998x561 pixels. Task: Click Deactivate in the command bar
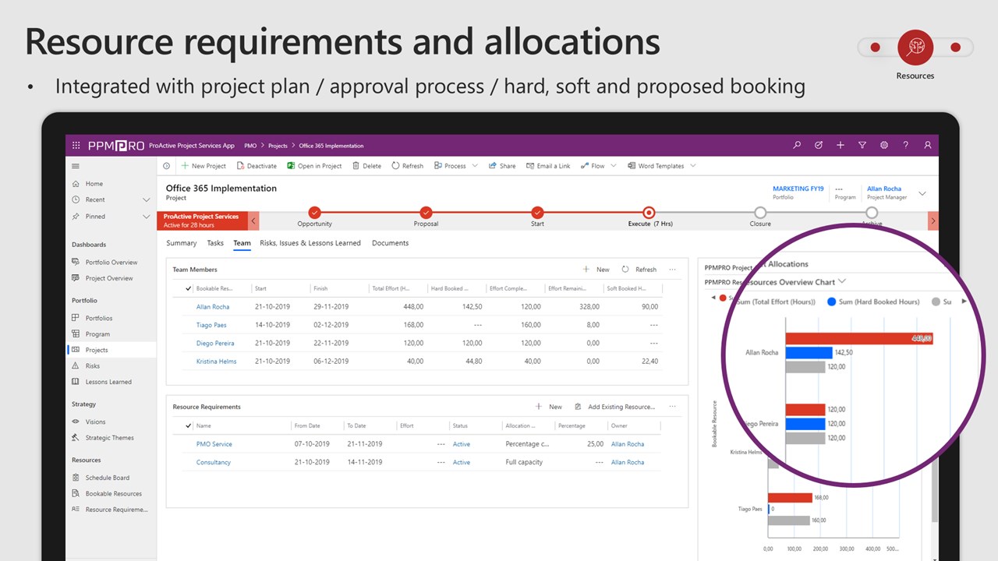click(x=257, y=166)
